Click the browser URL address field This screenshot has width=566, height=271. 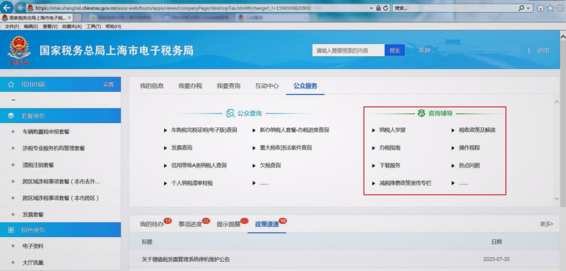point(198,8)
